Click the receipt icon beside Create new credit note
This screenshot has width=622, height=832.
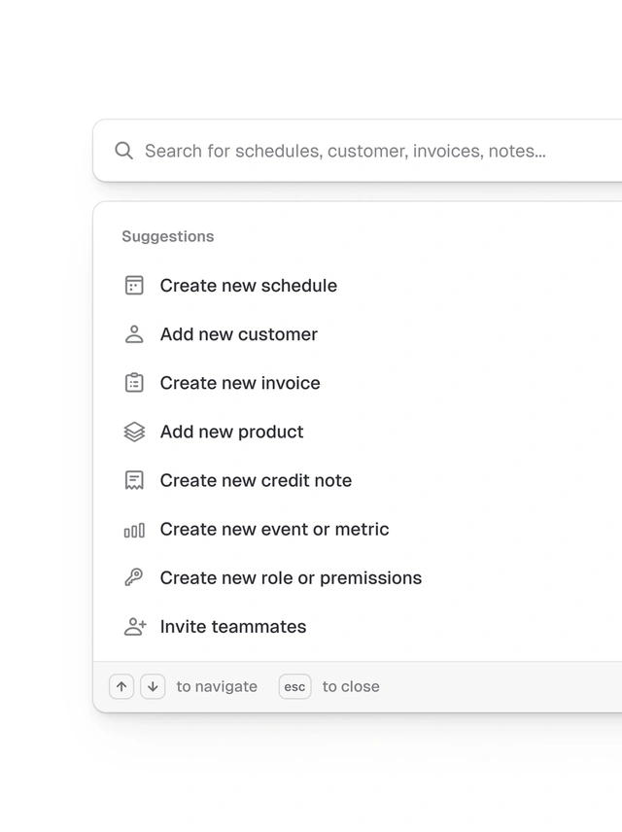pos(134,480)
